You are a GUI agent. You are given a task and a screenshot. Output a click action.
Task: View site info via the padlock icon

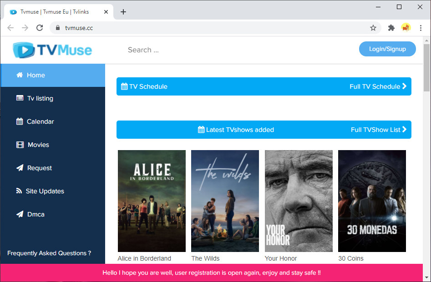point(57,28)
